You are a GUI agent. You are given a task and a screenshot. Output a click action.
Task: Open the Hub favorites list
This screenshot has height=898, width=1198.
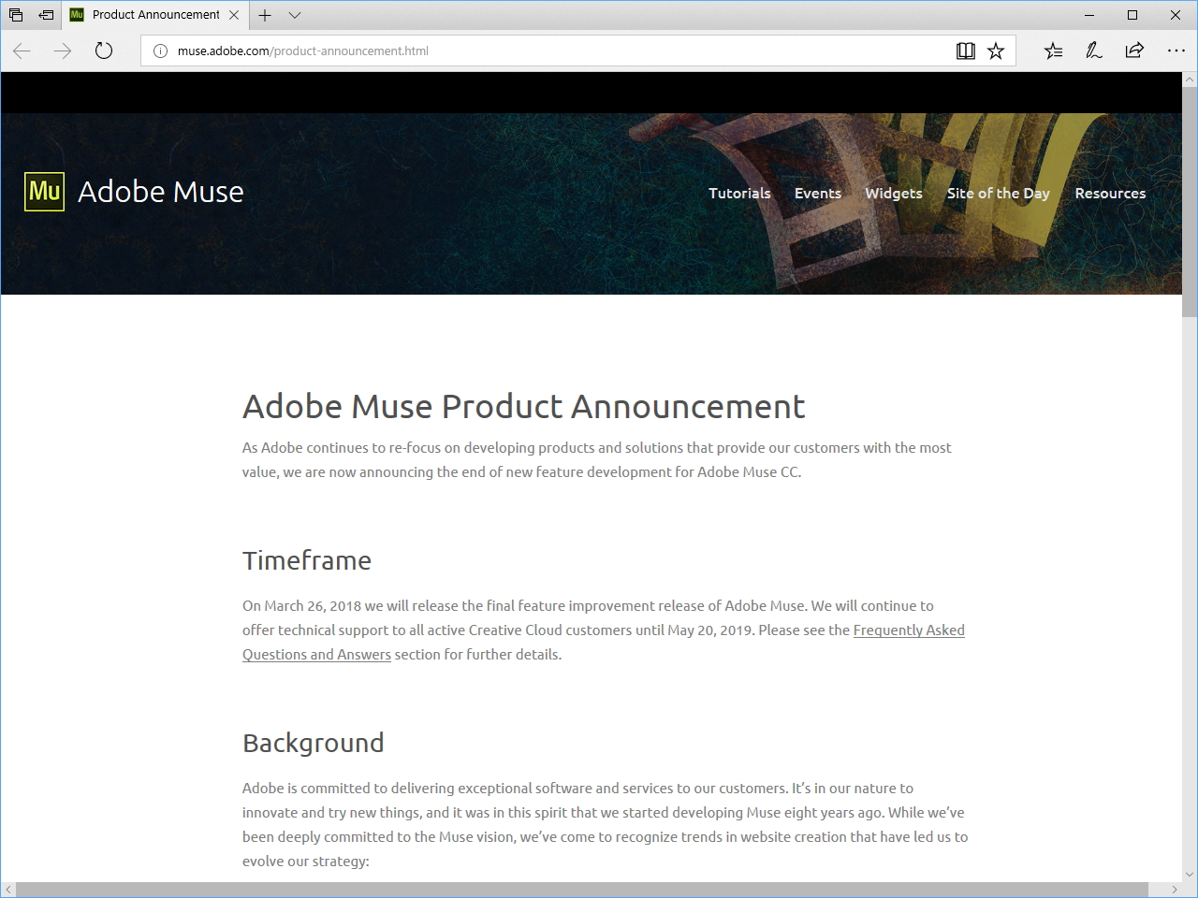tap(1053, 51)
